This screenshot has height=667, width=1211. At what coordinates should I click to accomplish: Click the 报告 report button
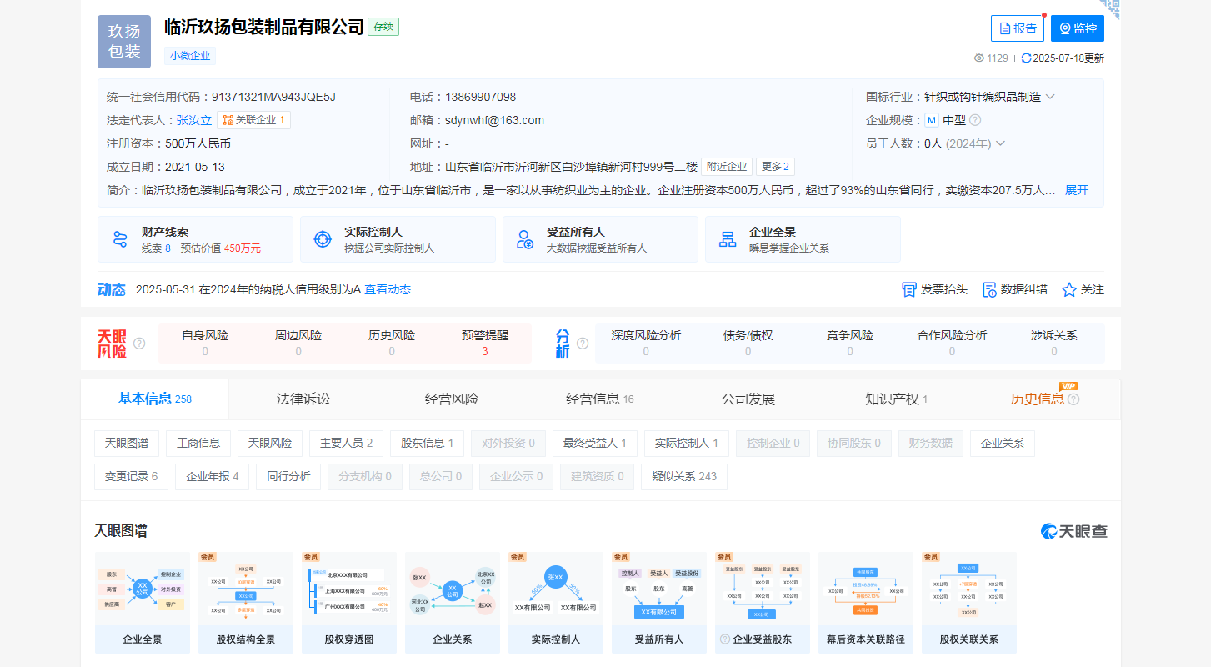click(x=1017, y=28)
